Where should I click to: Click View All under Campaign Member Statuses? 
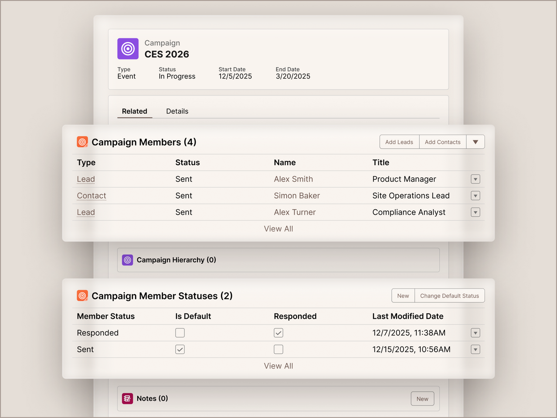tap(278, 366)
